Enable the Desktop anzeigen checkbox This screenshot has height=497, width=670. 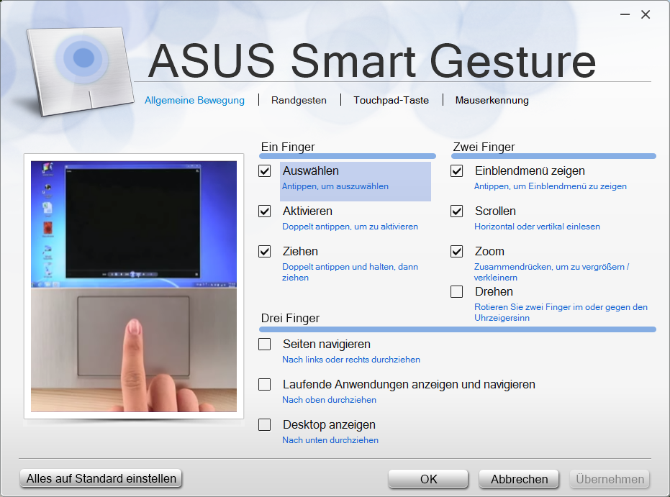[x=265, y=425]
